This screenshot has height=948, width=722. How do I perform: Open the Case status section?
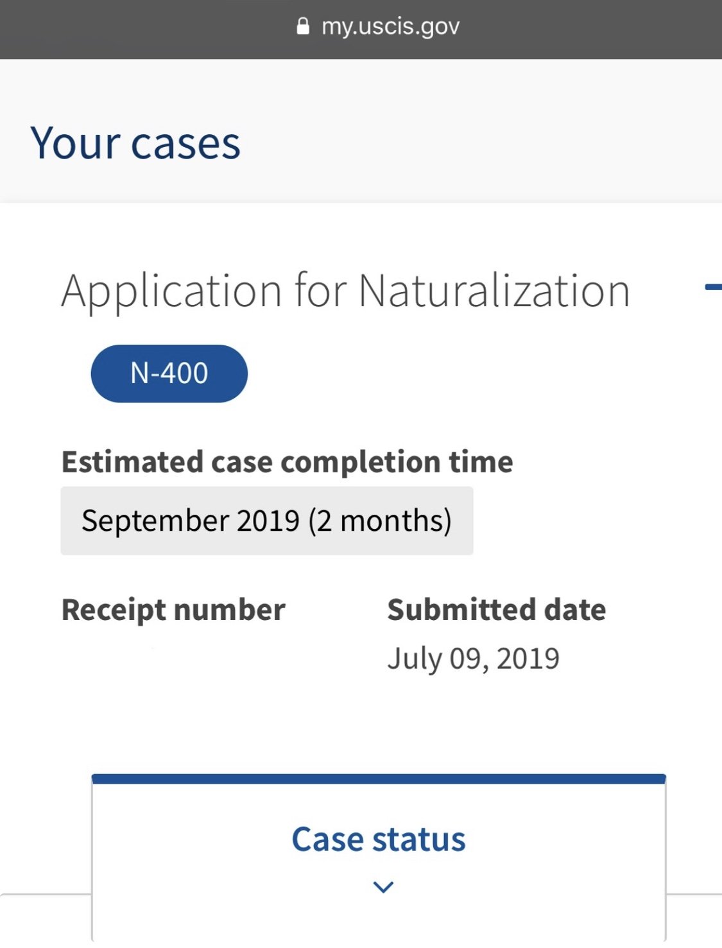pos(379,840)
